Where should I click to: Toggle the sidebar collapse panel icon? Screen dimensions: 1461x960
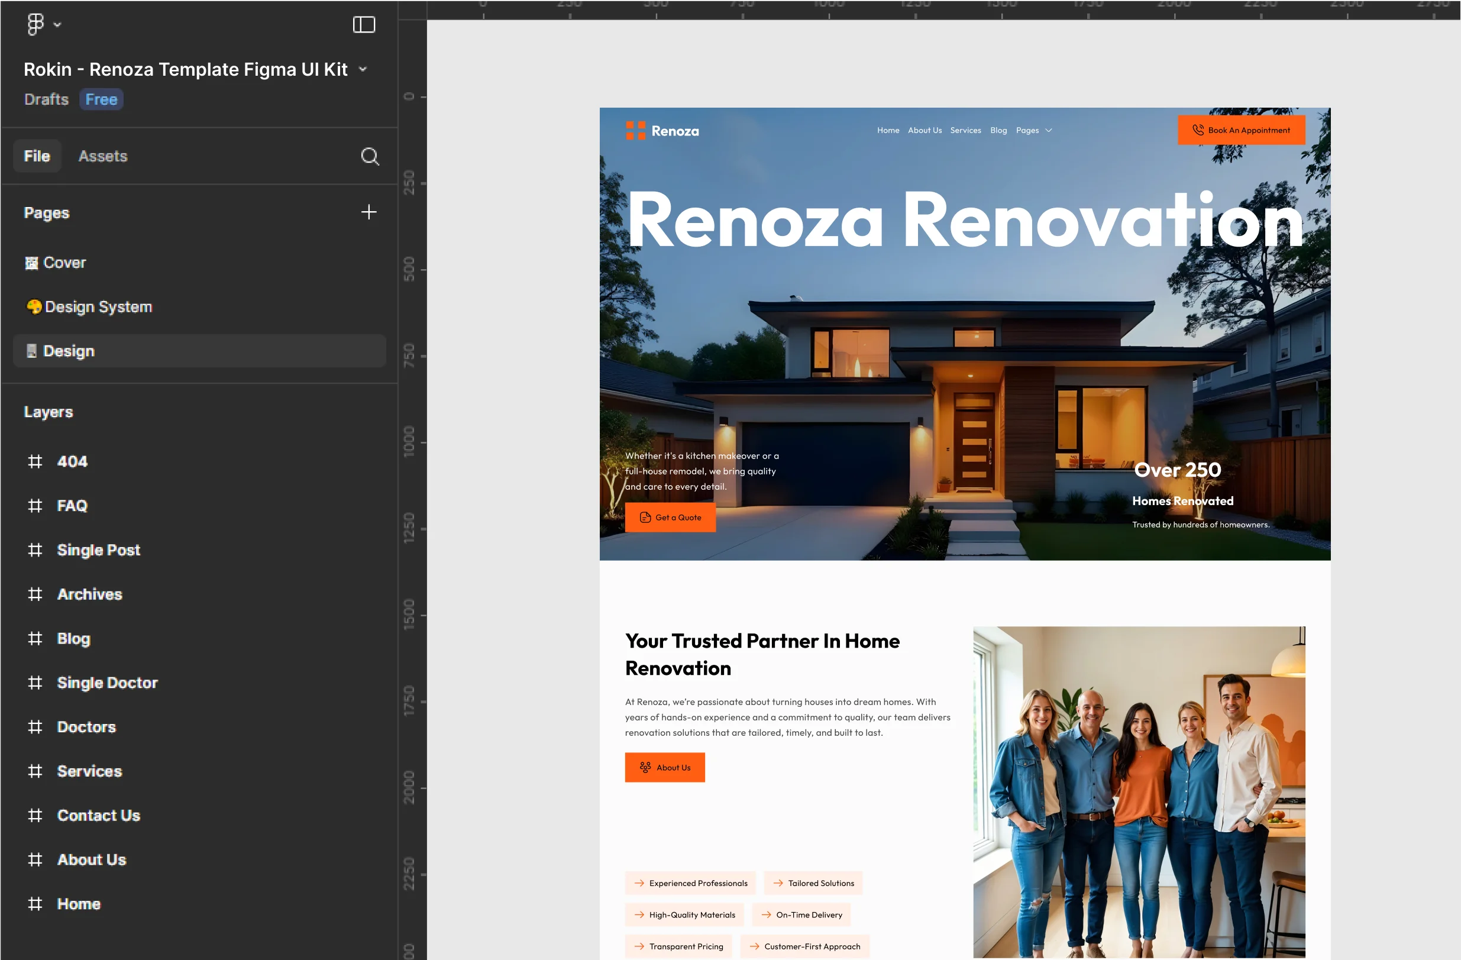tap(364, 25)
